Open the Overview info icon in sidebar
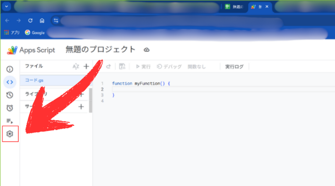The height and width of the screenshot is (186, 335). [10, 69]
